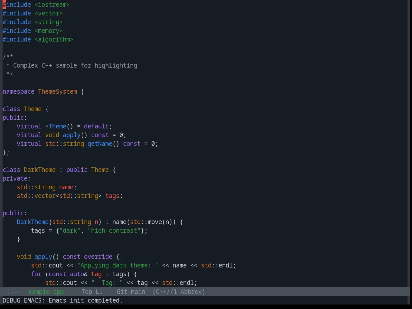Click on '<algorithm>' in the include line
The width and height of the screenshot is (412, 309).
(54, 39)
